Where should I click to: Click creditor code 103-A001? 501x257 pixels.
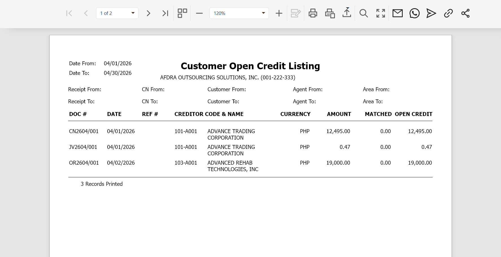pyautogui.click(x=186, y=163)
